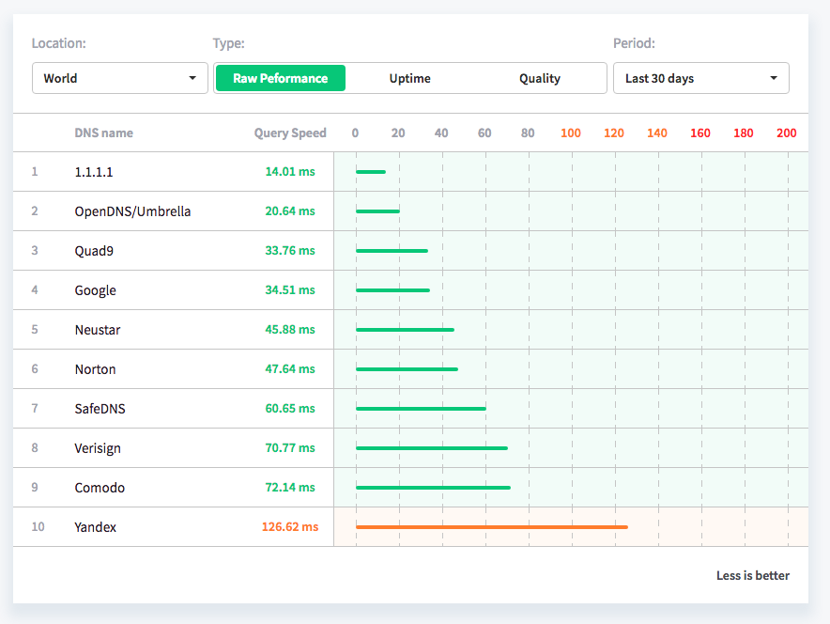Click the 34.51 ms query speed value
Viewport: 830px width, 624px height.
pos(290,289)
